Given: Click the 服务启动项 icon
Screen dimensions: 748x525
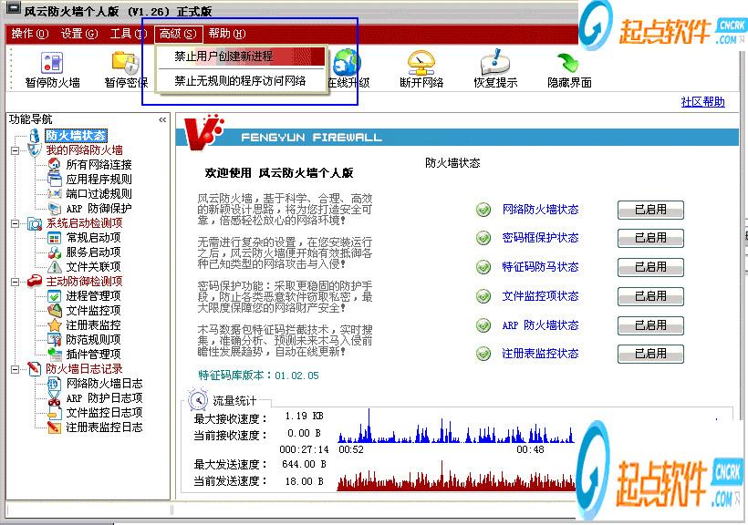Looking at the screenshot, I should point(55,252).
